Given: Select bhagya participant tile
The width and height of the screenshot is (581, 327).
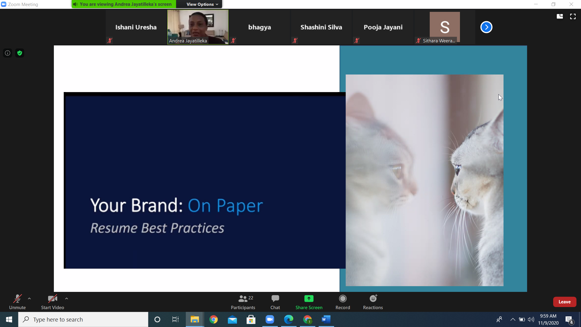Looking at the screenshot, I should (x=259, y=27).
